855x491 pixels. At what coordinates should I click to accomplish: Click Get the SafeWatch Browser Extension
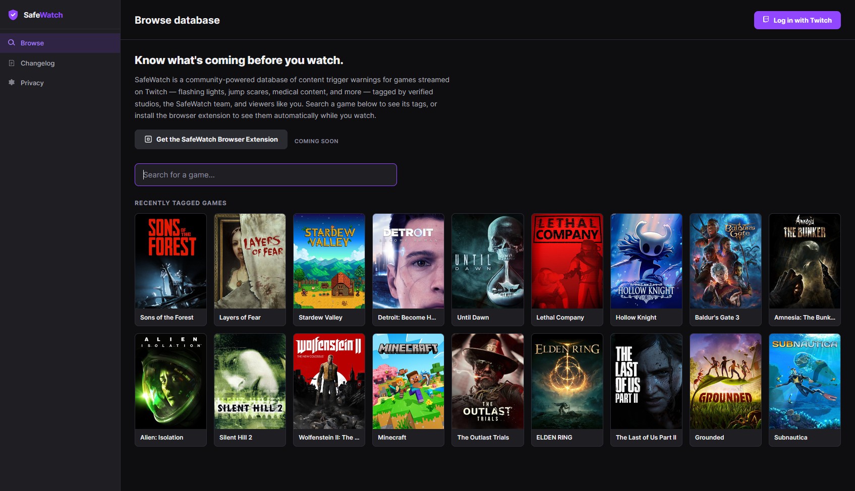[211, 139]
